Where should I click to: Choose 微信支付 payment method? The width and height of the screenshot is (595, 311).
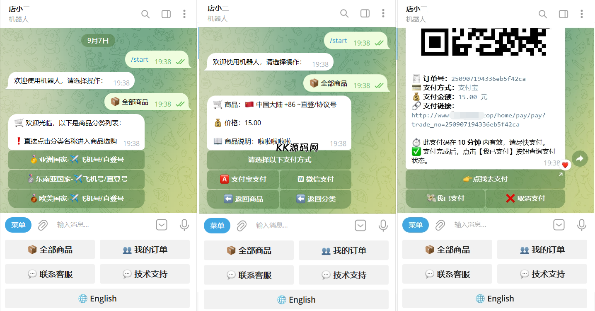[315, 180]
